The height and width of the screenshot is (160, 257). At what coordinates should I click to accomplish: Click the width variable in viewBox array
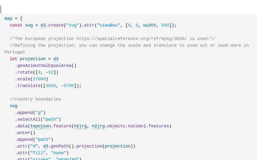149,25
